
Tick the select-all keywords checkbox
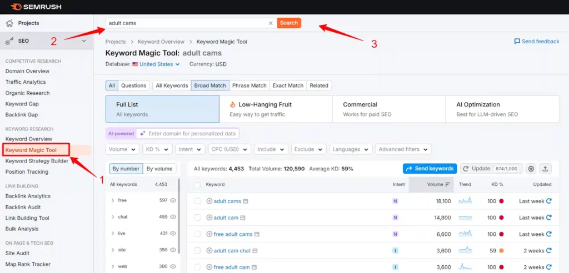[x=197, y=185]
